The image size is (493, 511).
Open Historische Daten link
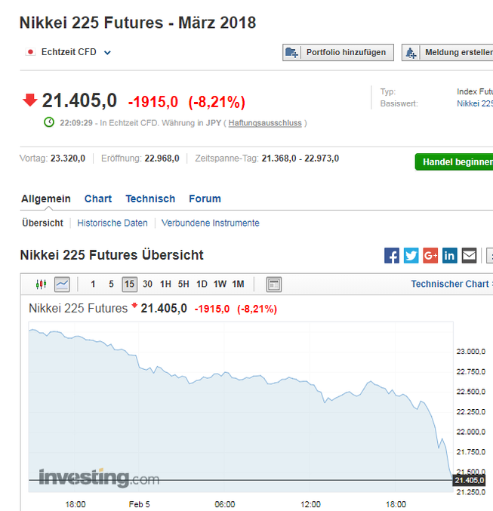112,223
